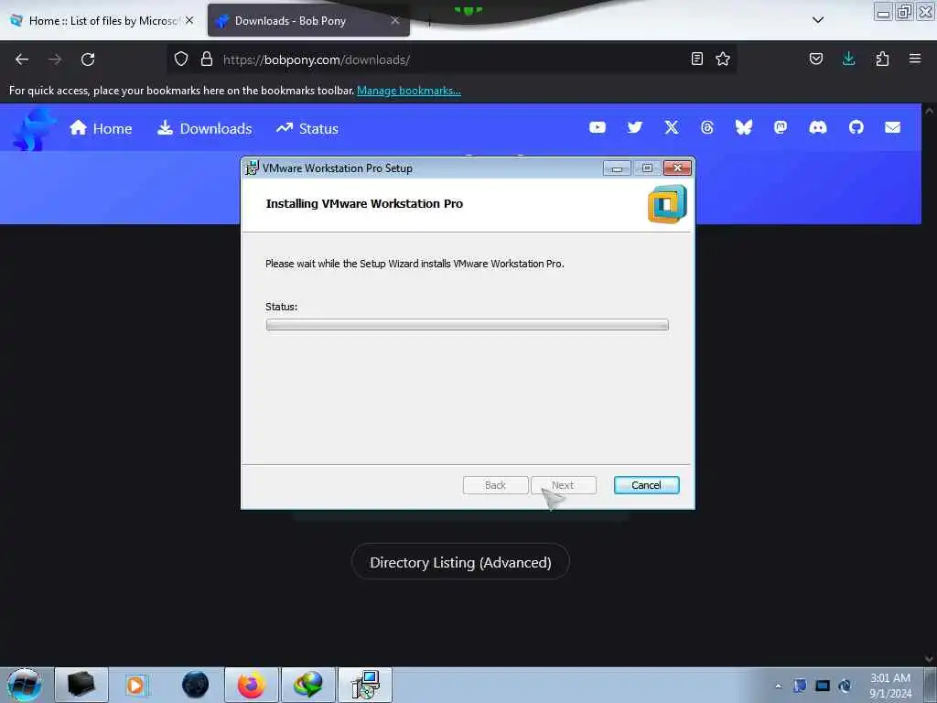Viewport: 937px width, 703px height.
Task: Click the bobpony.com URL address field
Action: pos(453,59)
